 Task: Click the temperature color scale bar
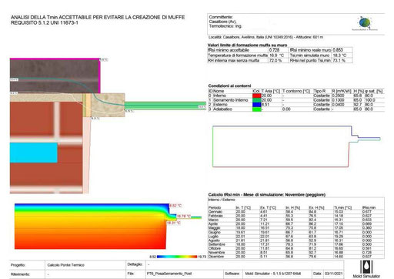pyautogui.click(x=177, y=257)
